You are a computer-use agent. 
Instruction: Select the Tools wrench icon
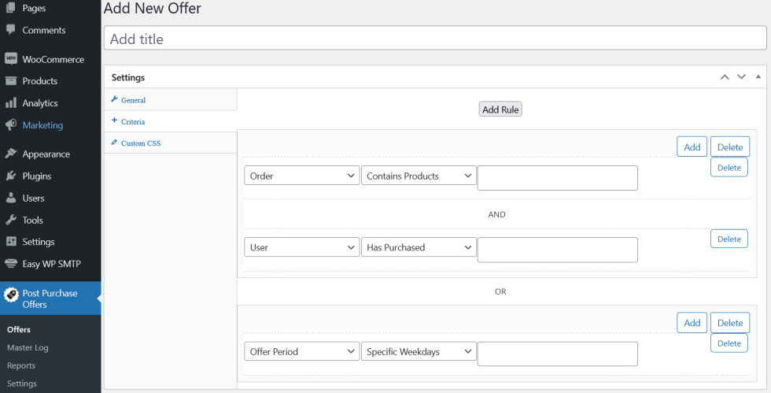tap(11, 221)
